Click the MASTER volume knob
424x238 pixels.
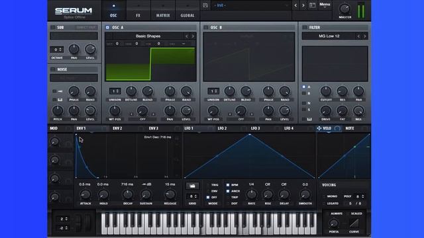344,9
